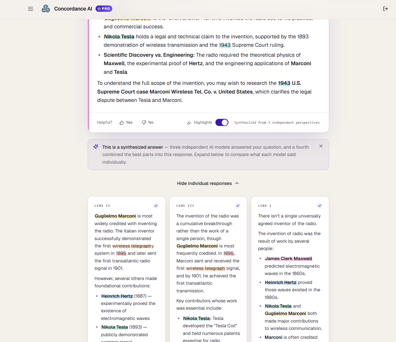Click highlighted Nikola Tesla in Lens II

coord(115,327)
